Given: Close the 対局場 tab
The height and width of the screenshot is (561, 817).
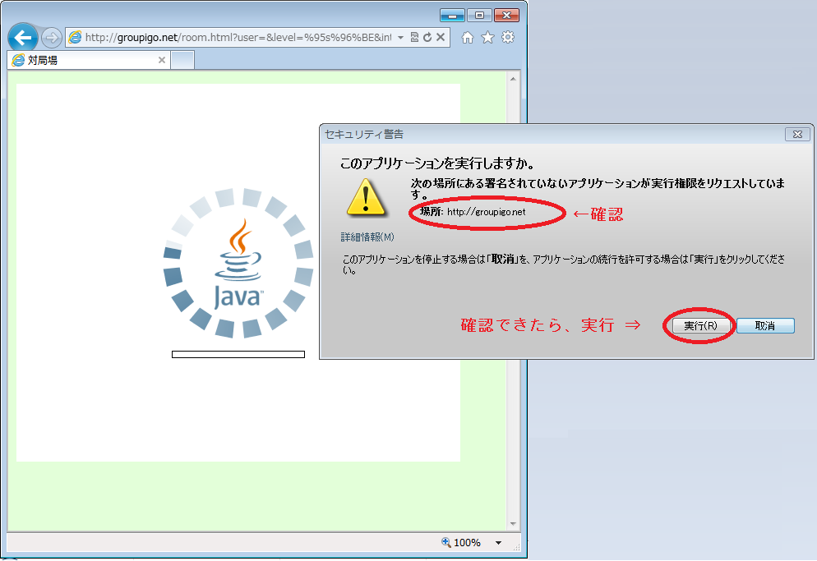Looking at the screenshot, I should point(162,60).
